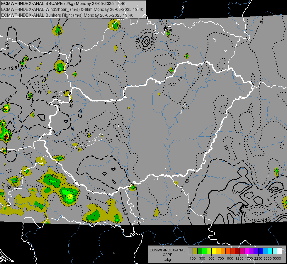Click the 100 tick label in legend
Viewport: 287px width, 264px height.
pyautogui.click(x=193, y=258)
